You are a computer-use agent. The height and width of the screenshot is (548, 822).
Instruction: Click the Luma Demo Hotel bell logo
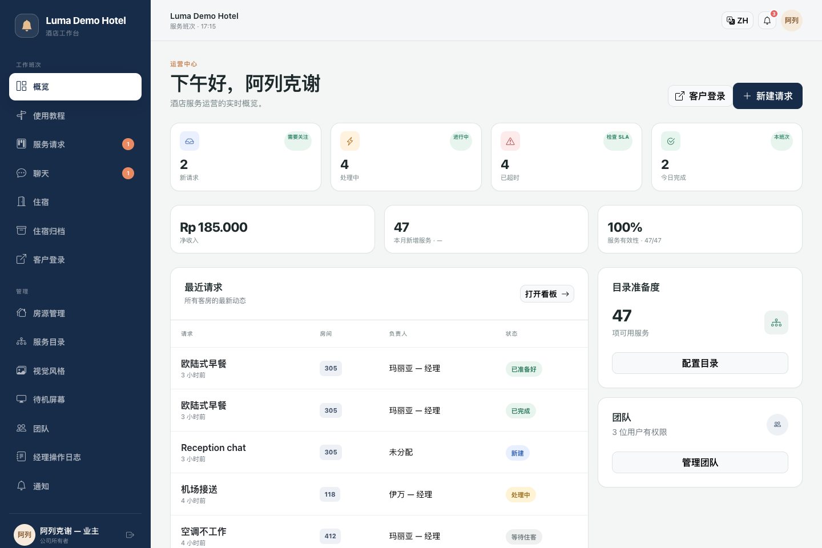(27, 26)
